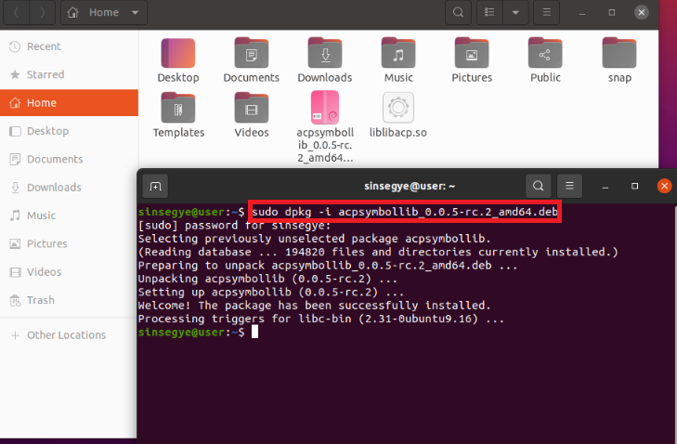
Task: Click the terminal search icon
Action: [538, 186]
